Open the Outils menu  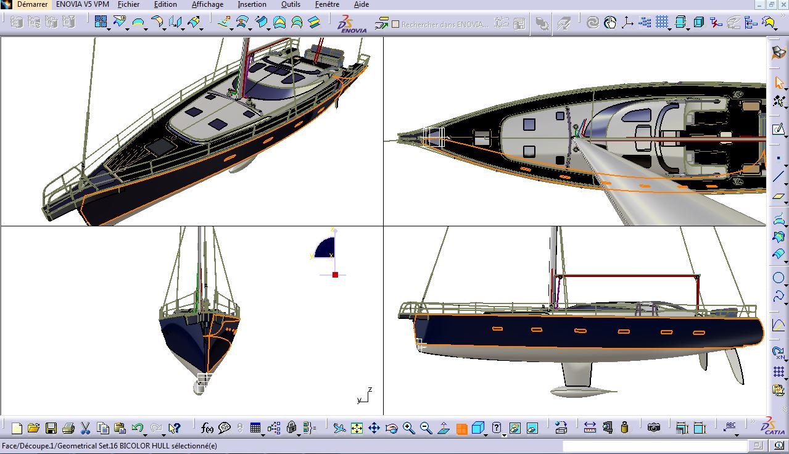291,4
